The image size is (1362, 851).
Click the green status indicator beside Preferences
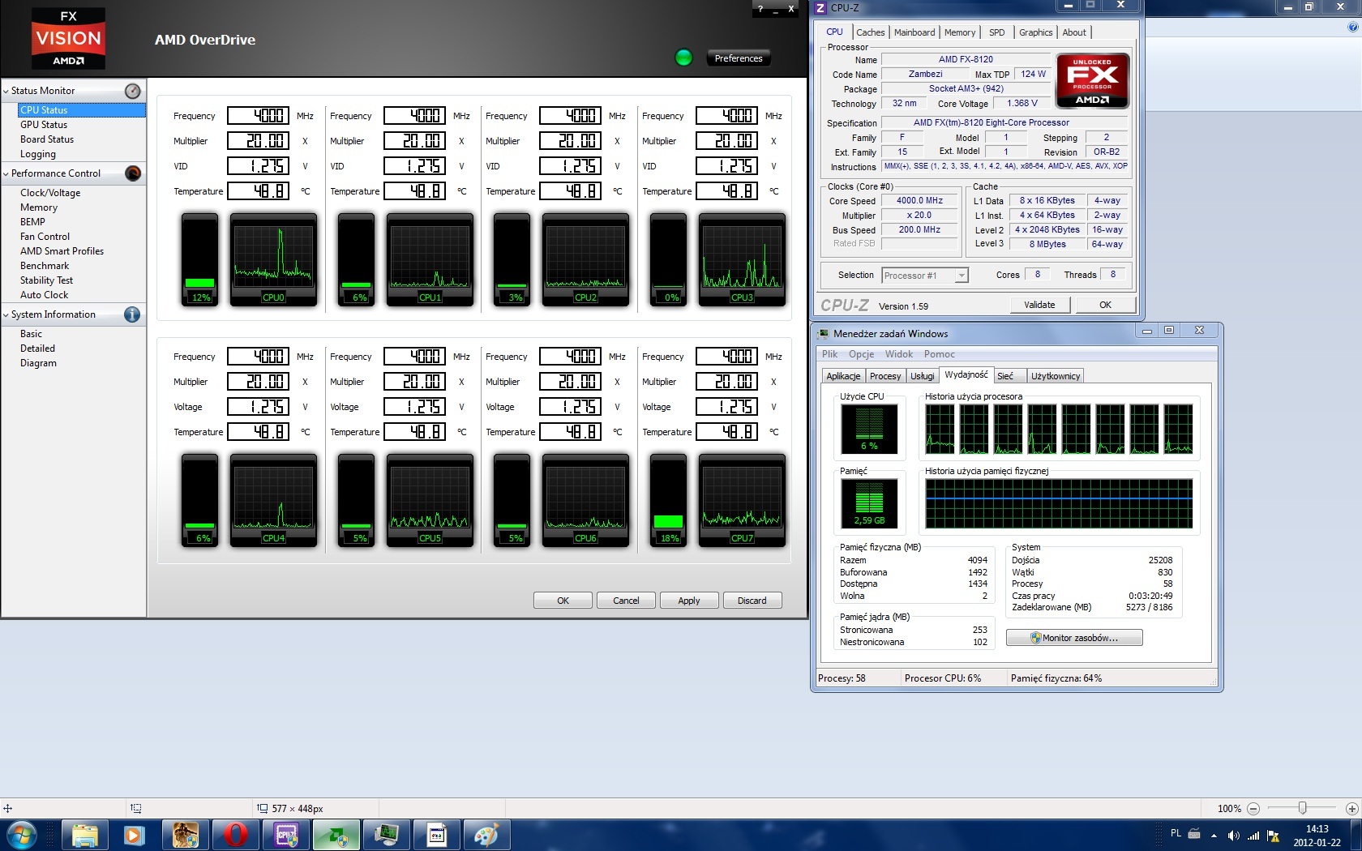(683, 58)
